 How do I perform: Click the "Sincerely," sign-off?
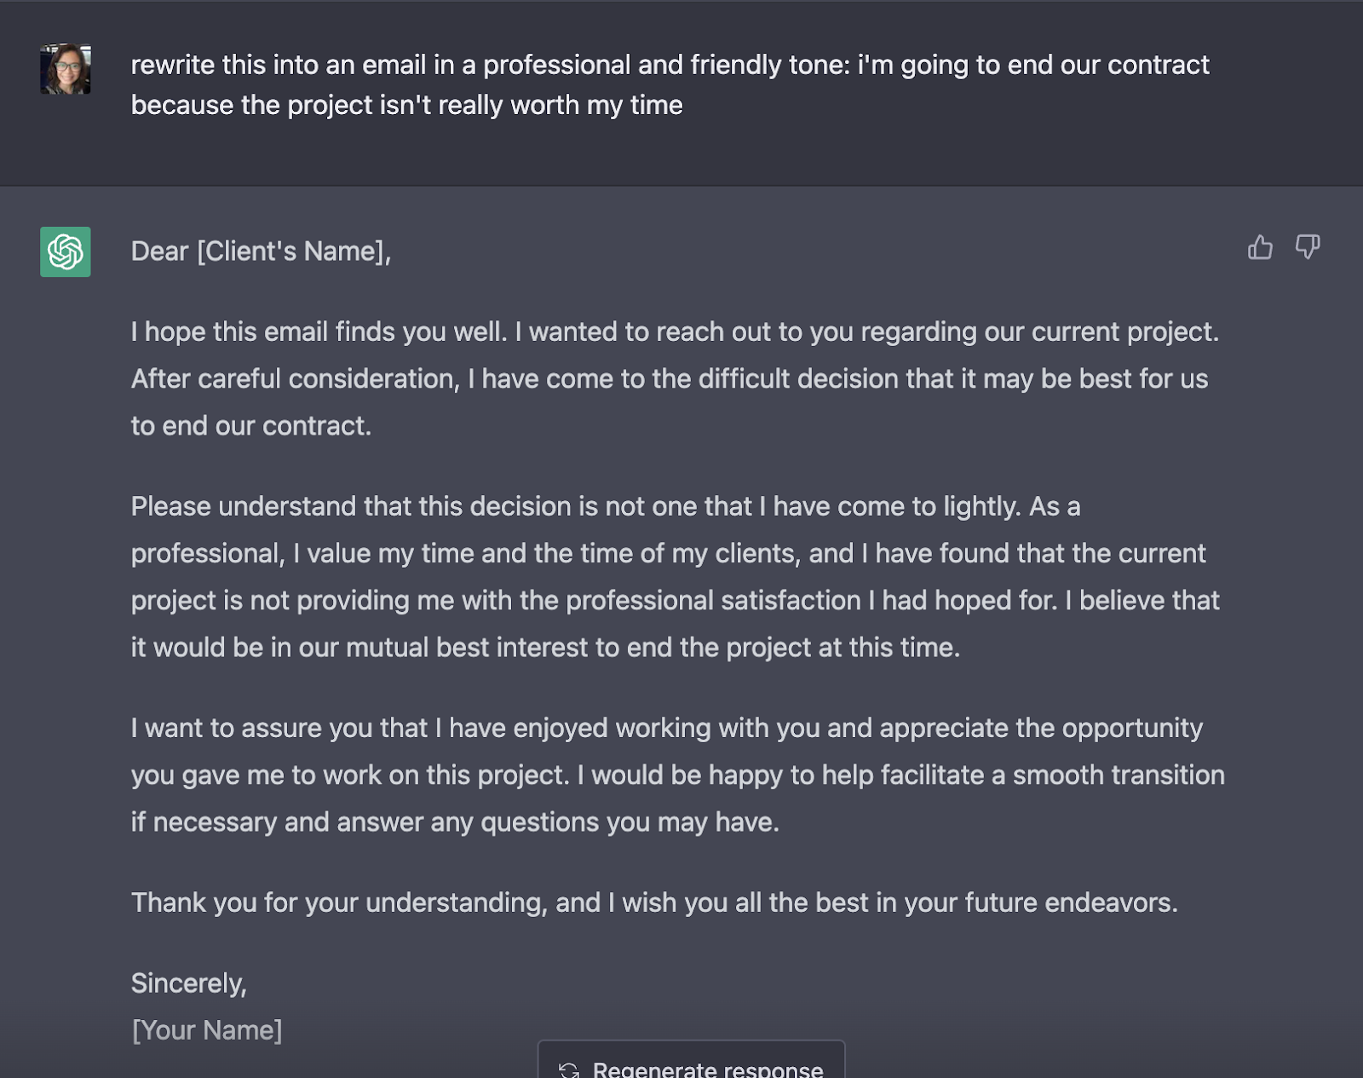pos(189,983)
